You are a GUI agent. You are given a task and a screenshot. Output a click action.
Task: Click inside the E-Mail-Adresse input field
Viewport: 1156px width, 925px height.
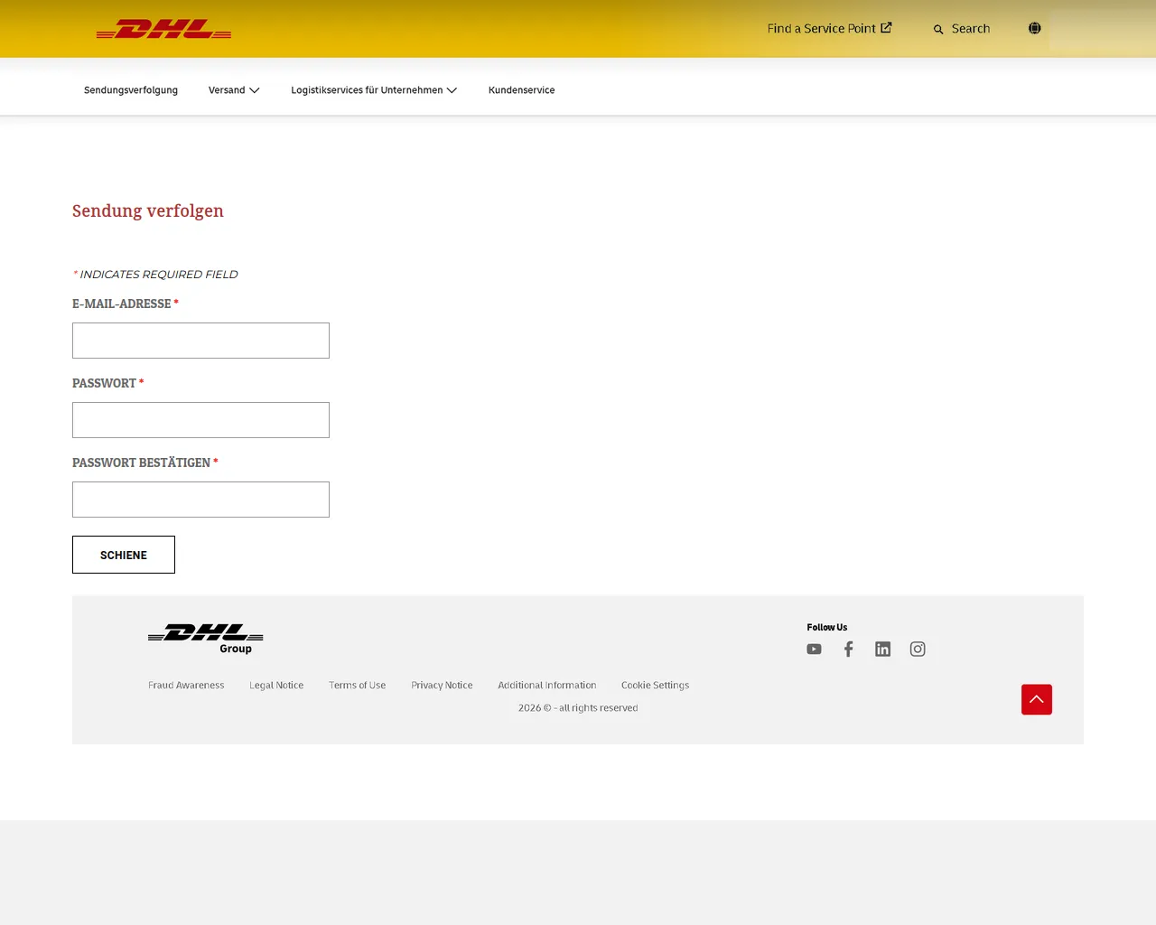pos(200,341)
